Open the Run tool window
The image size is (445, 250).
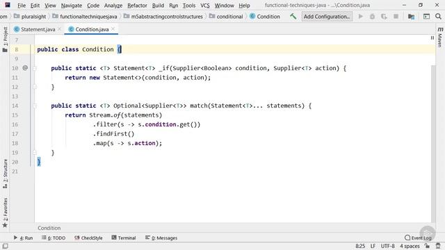pos(23,237)
